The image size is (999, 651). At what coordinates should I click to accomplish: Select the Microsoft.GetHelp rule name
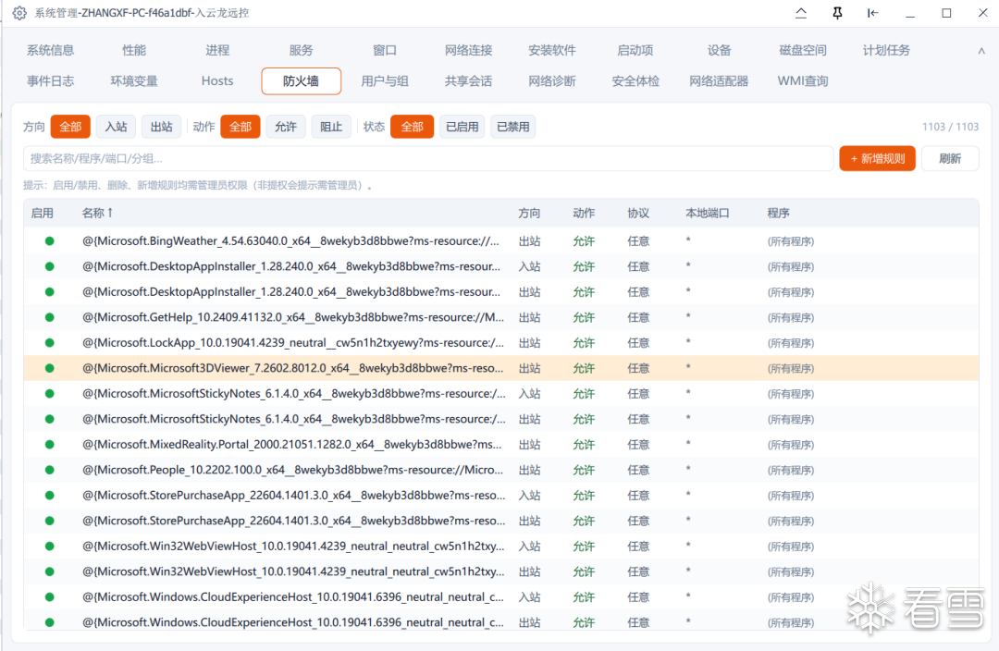pyautogui.click(x=293, y=317)
